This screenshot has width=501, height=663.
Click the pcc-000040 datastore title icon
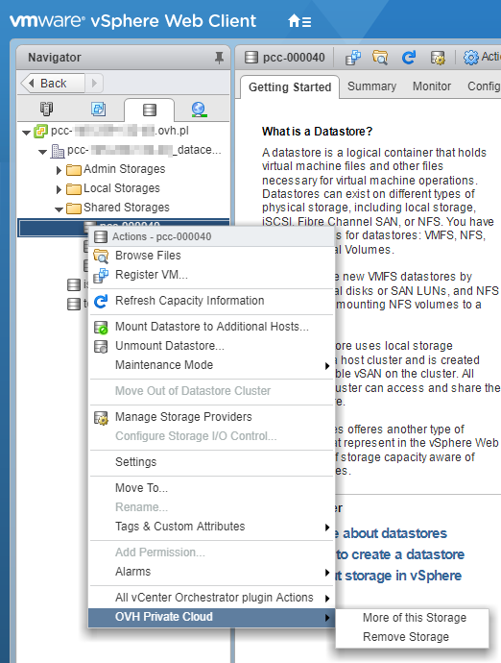tap(251, 57)
